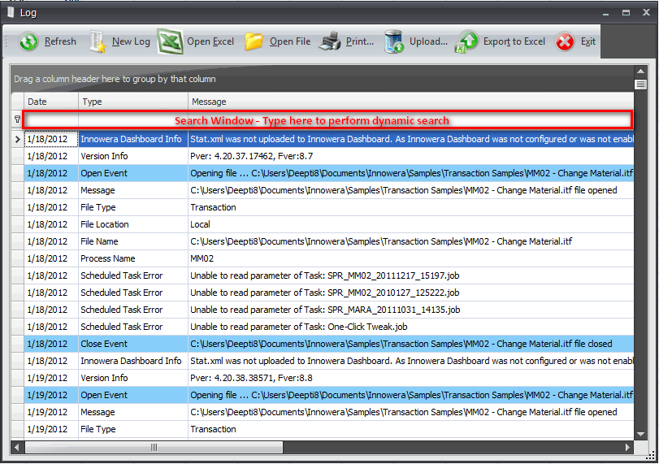The height and width of the screenshot is (464, 659).
Task: Click the horizontal scrollbar right arrow
Action: click(627, 447)
